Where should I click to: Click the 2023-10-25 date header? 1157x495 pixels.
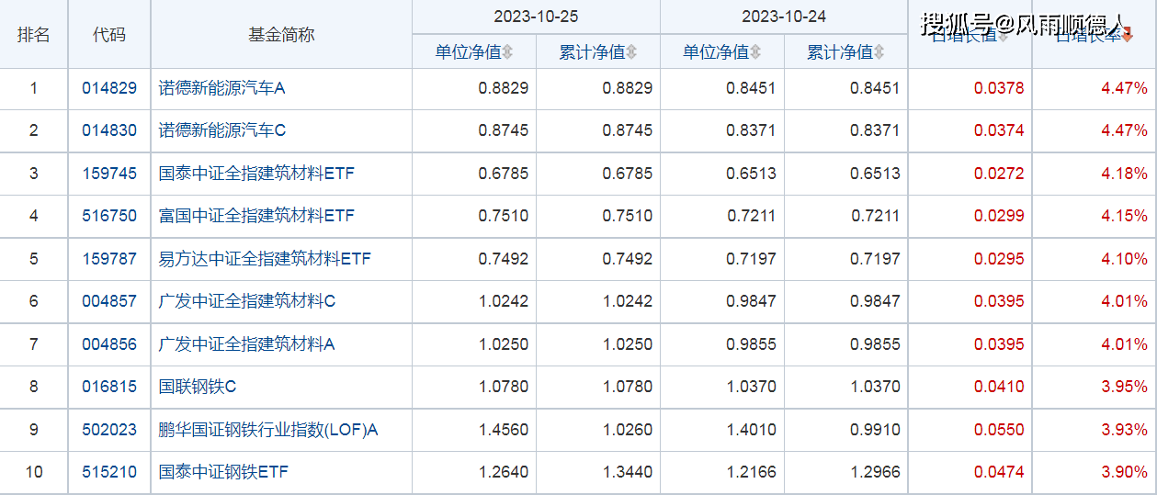click(536, 17)
